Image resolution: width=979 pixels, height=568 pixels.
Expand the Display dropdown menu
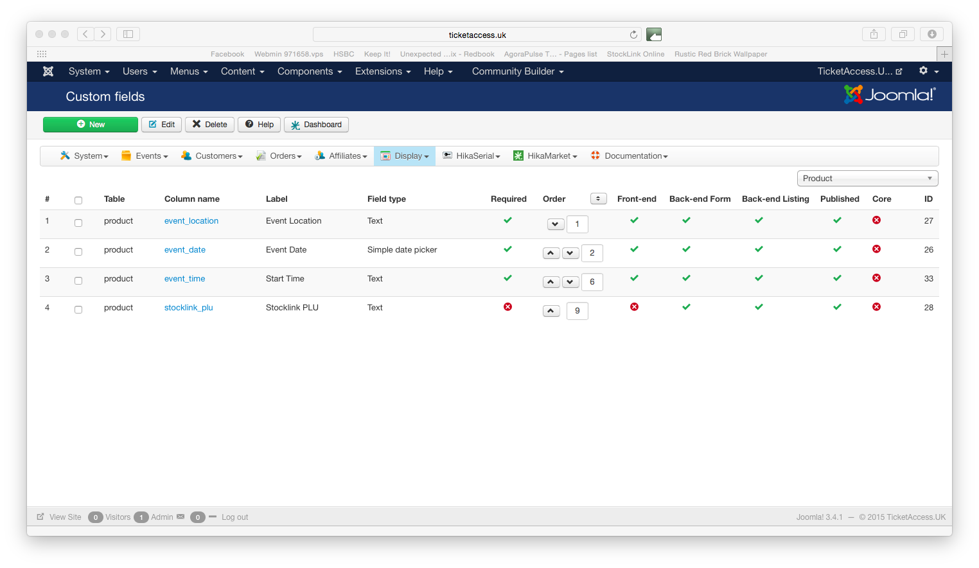pos(405,156)
